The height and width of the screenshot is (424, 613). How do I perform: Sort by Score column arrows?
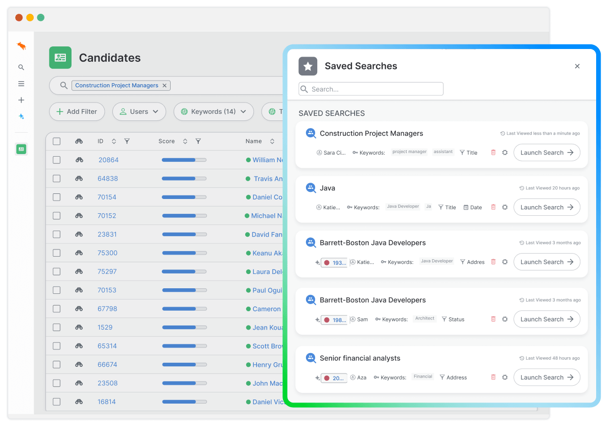pyautogui.click(x=185, y=141)
